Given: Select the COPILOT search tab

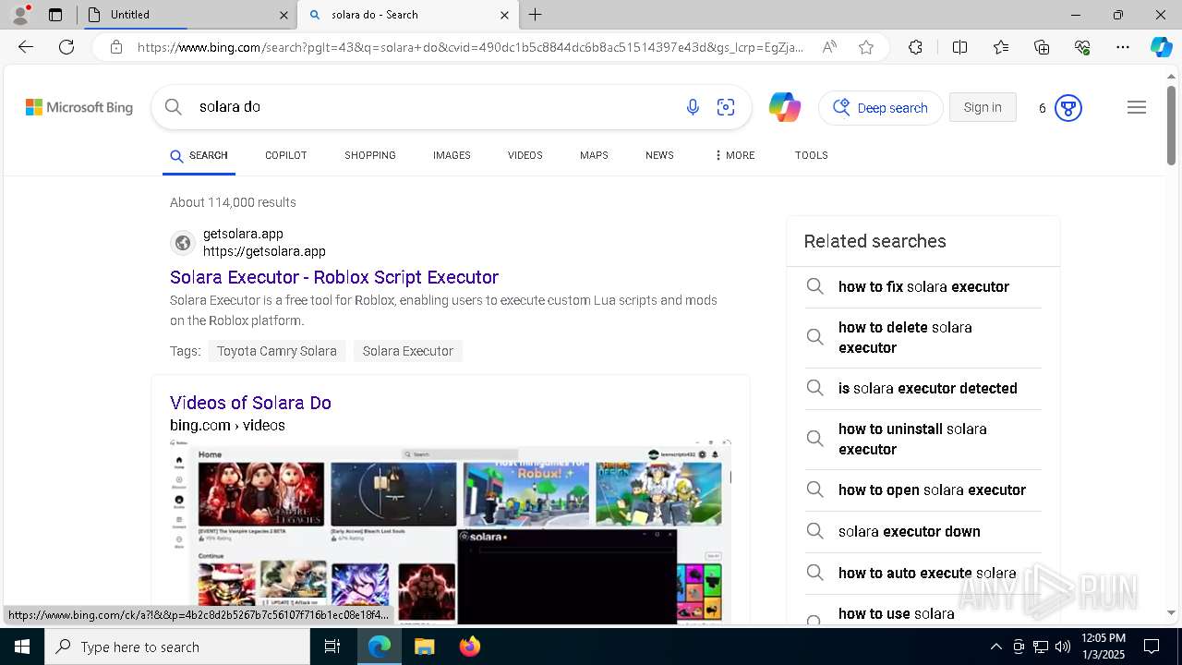Looking at the screenshot, I should 286,155.
